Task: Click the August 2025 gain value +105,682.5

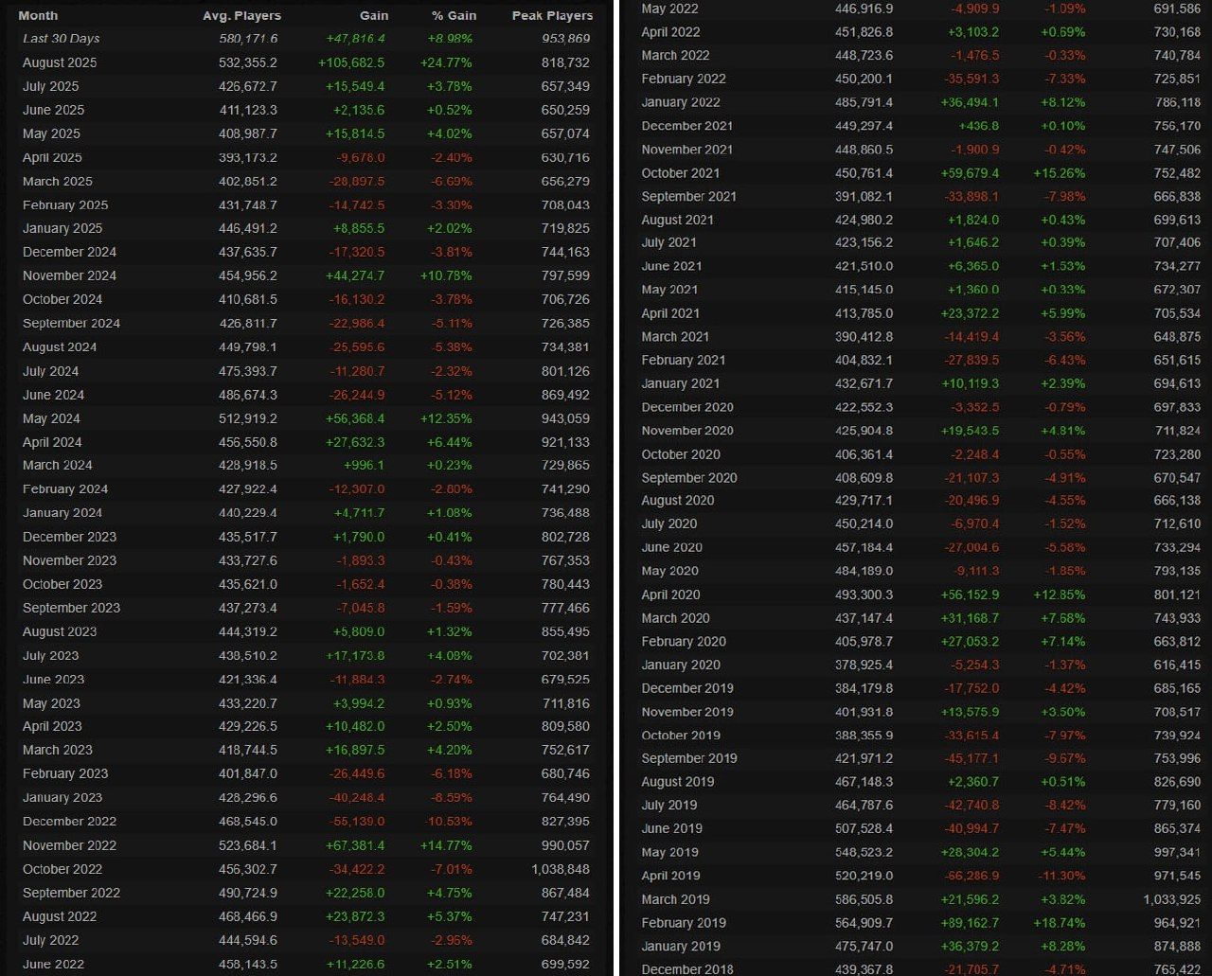Action: point(351,62)
